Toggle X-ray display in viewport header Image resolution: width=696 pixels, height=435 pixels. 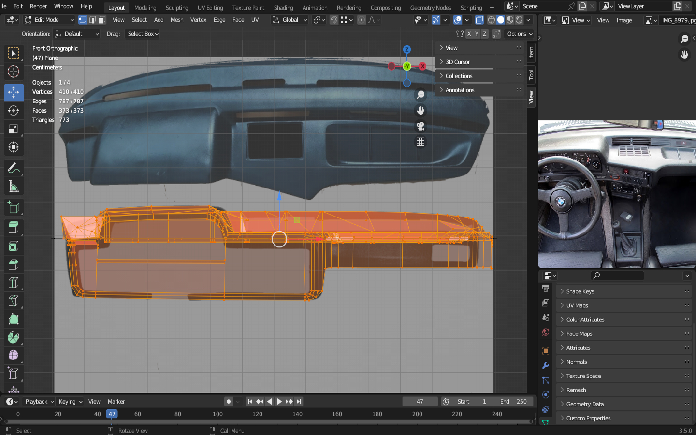[479, 20]
